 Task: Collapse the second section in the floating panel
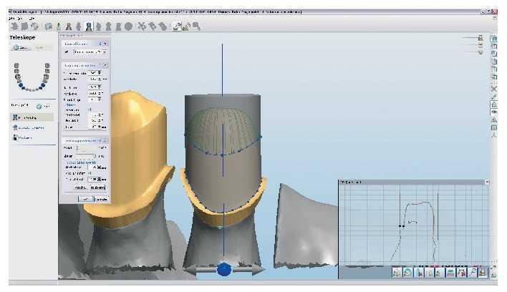tap(106, 64)
